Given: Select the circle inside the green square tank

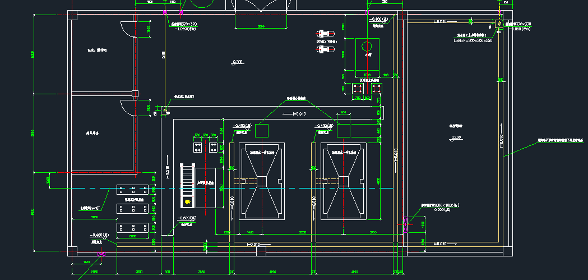Looking at the screenshot, I should point(368,45).
